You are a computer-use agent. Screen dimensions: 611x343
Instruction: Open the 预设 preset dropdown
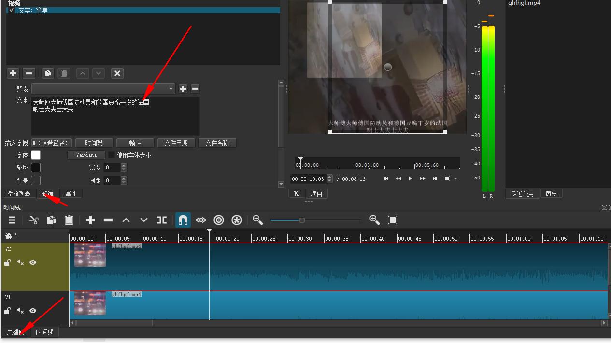click(x=170, y=89)
